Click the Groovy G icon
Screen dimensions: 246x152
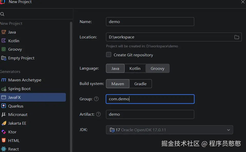coord(4,49)
